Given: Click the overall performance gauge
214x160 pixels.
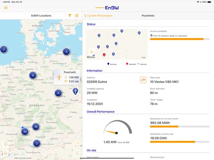Looking at the screenshot, I should pos(117,127).
